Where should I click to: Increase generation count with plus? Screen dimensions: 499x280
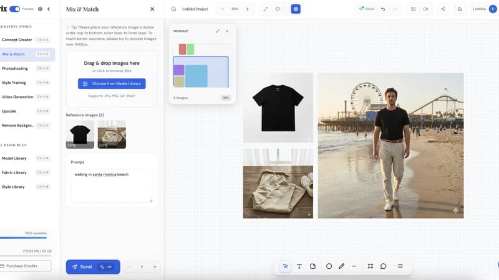click(x=155, y=267)
